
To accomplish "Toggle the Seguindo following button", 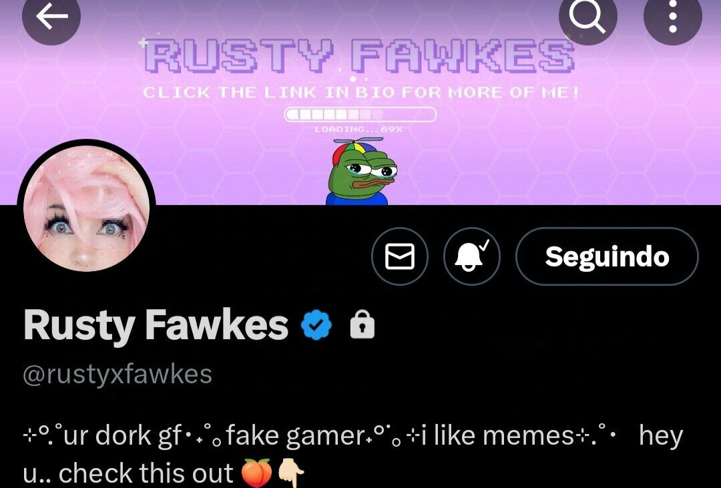I will [607, 256].
